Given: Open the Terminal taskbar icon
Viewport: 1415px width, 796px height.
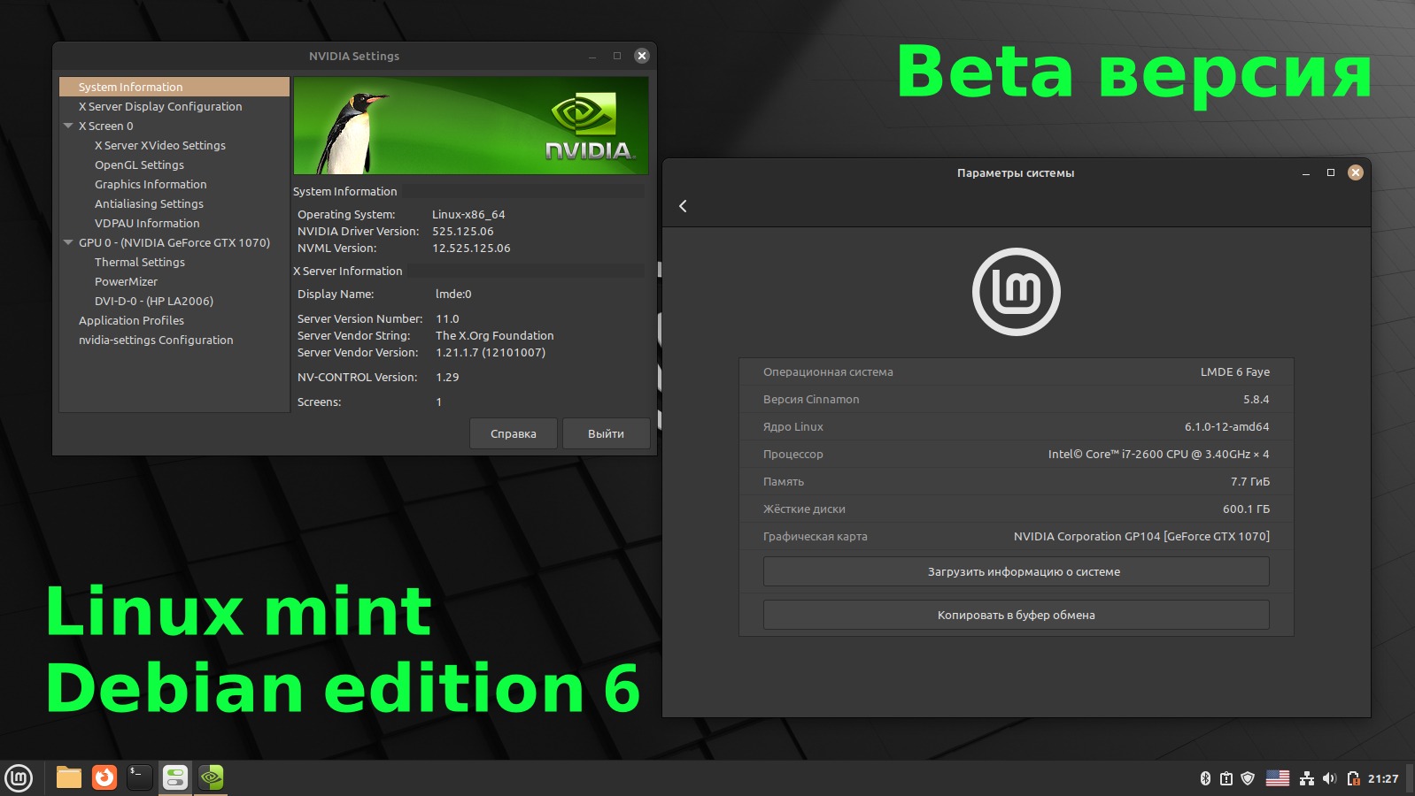Looking at the screenshot, I should click(x=140, y=777).
